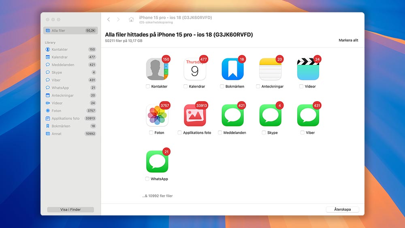Image resolution: width=405 pixels, height=228 pixels.
Task: Open the Kontakter app icon in grid
Action: tap(157, 69)
